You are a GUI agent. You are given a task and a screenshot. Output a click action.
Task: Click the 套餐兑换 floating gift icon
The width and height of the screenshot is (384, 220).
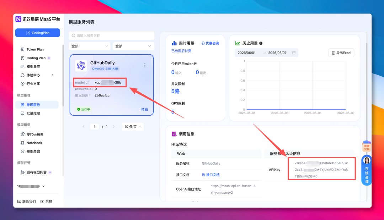coord(367,146)
